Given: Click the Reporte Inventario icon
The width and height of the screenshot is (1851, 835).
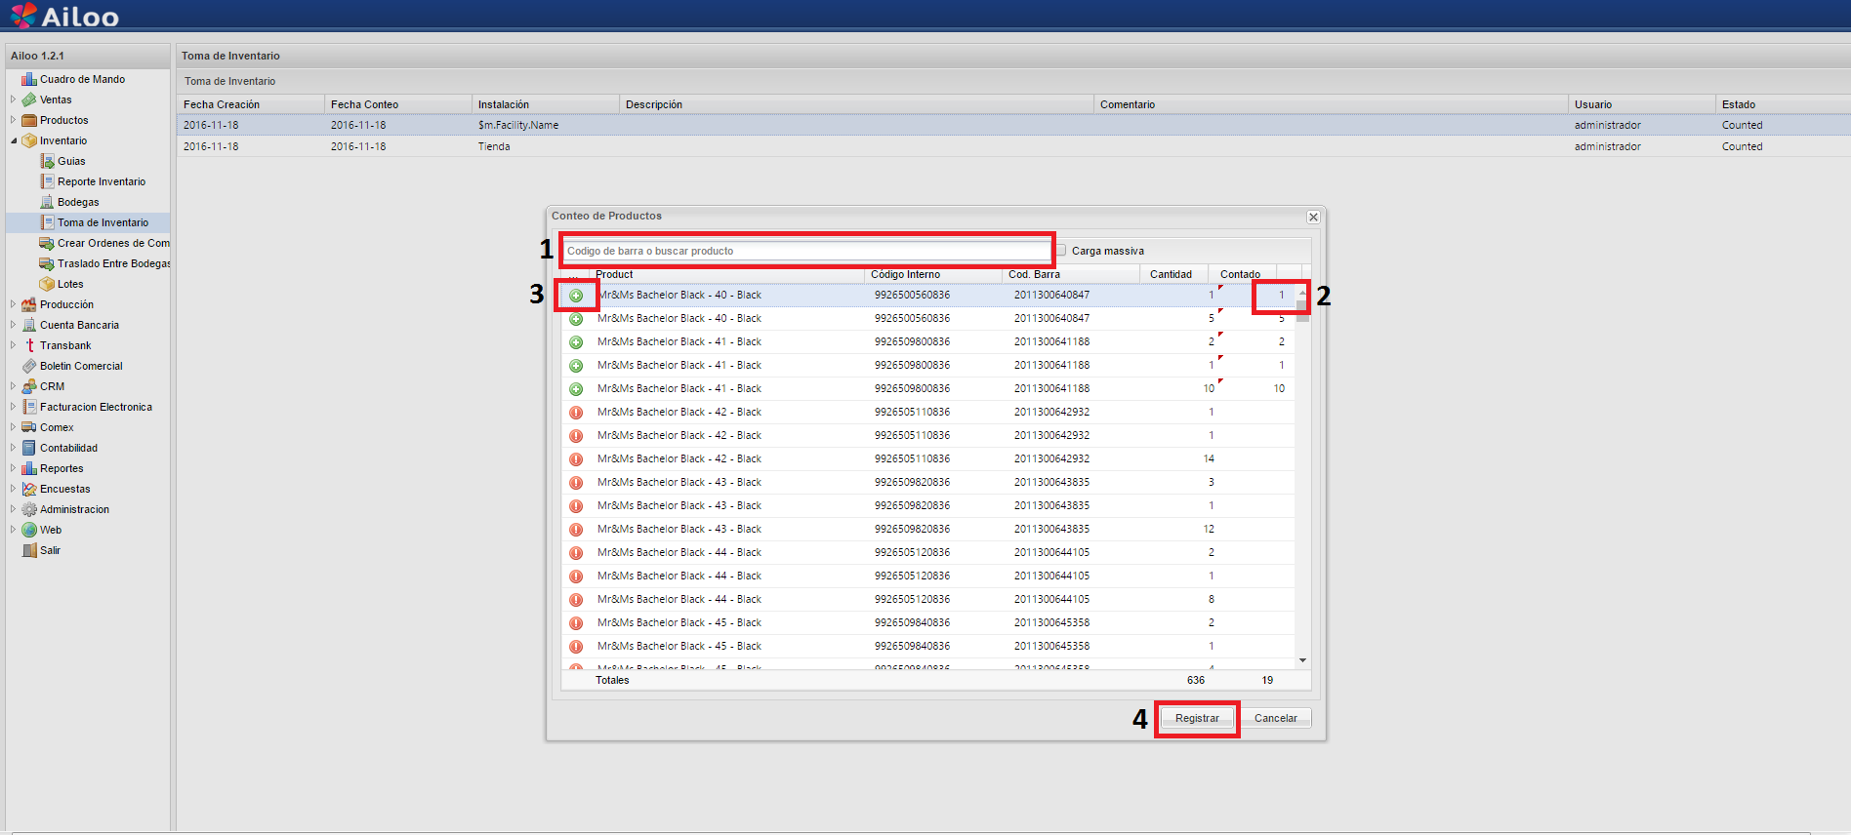Looking at the screenshot, I should [47, 181].
